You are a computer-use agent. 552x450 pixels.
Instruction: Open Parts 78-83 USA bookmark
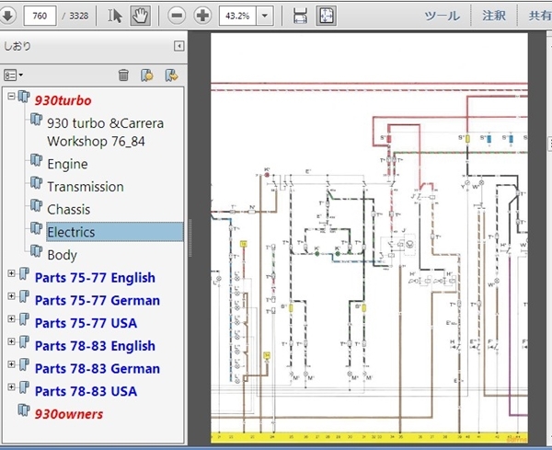point(86,391)
